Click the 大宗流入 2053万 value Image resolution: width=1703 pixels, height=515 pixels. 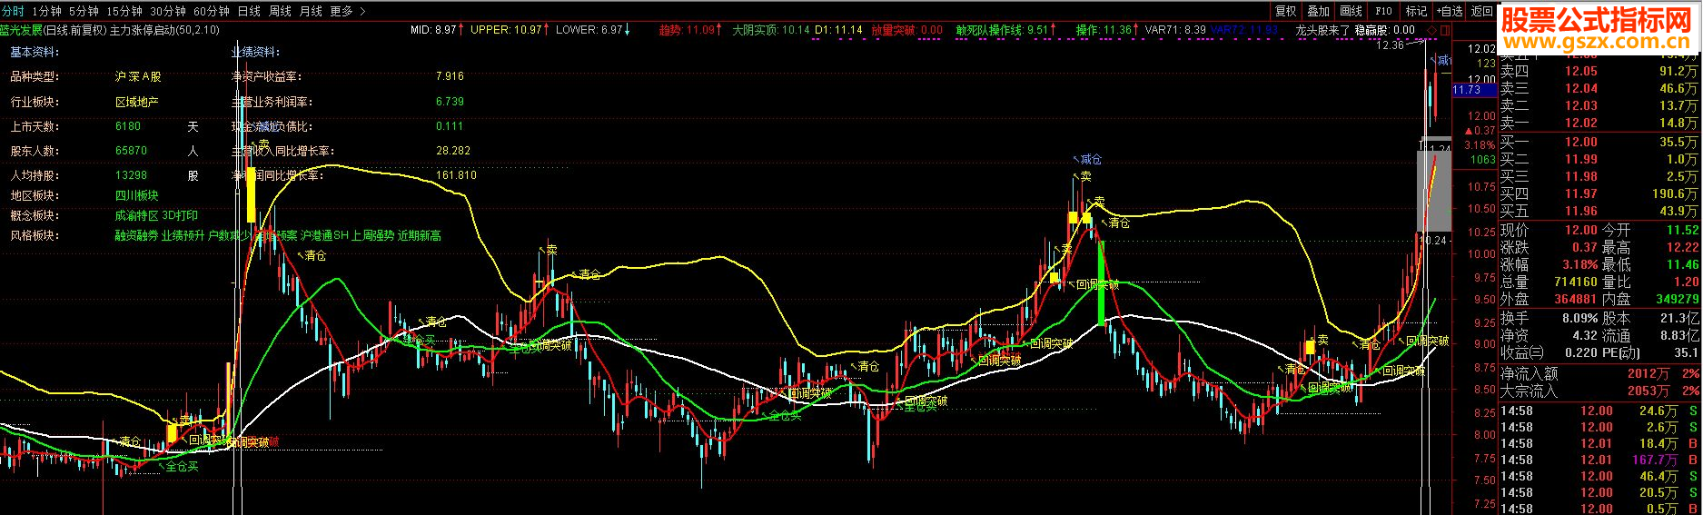coord(1648,391)
